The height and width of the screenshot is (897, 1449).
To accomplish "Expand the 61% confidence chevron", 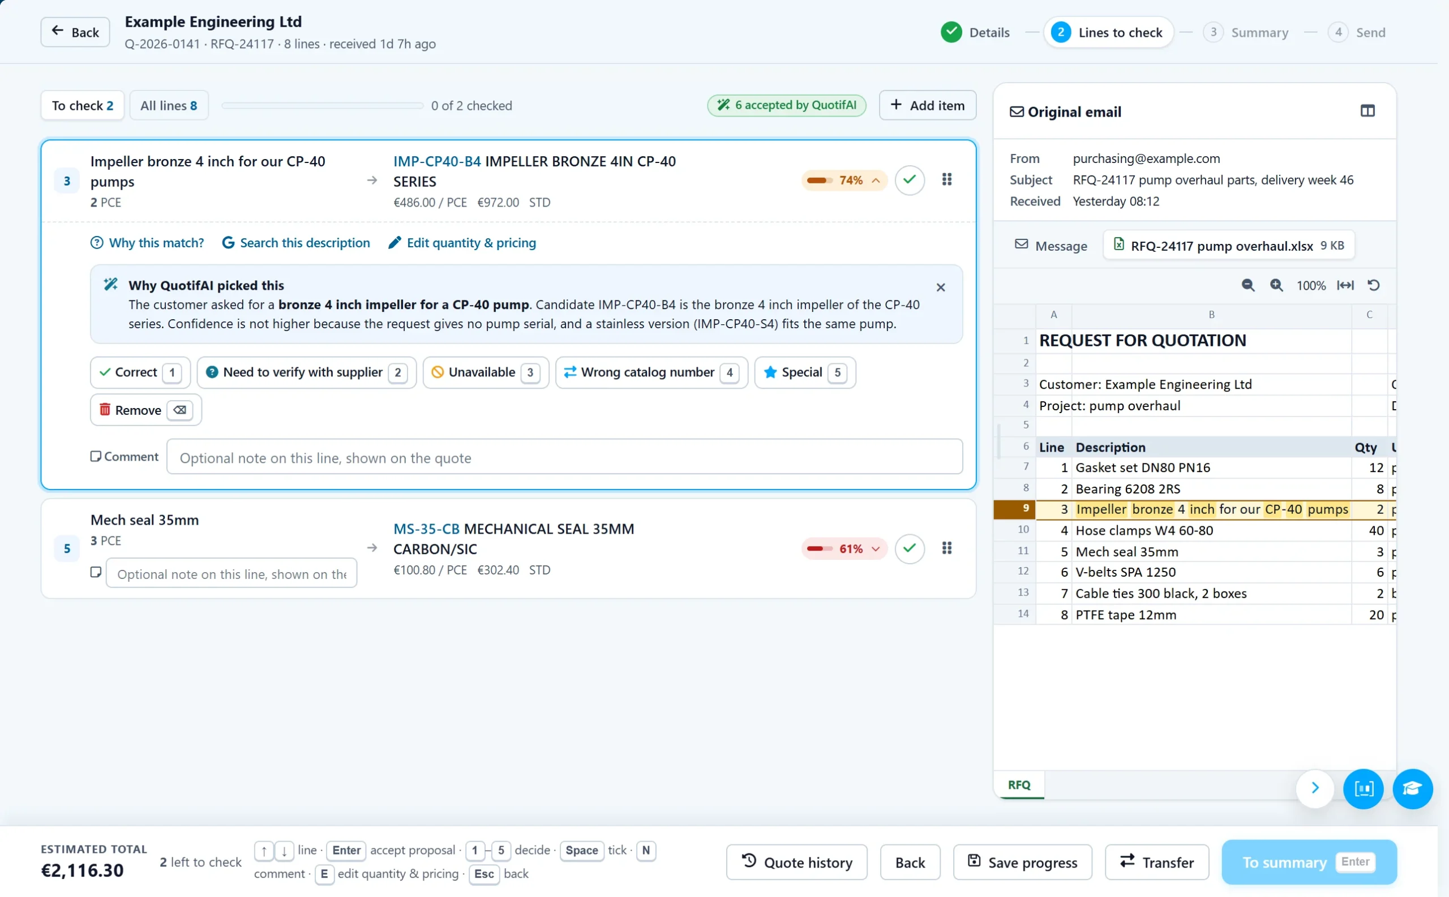I will click(x=875, y=549).
